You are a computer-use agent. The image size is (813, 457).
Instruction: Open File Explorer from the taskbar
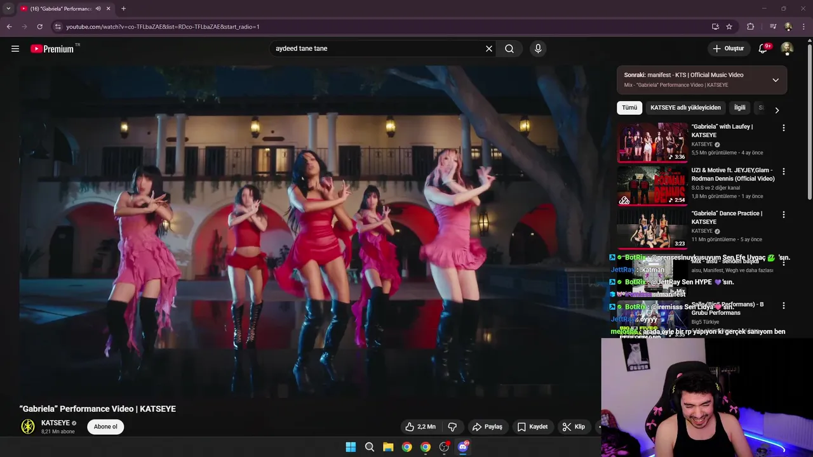388,447
